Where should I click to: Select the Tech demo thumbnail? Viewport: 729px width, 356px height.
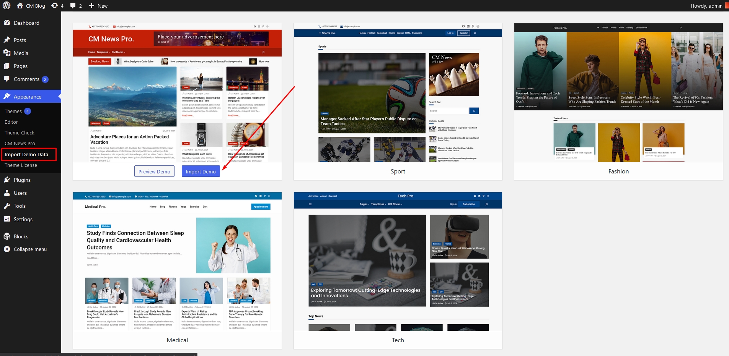[398, 262]
